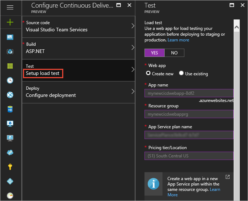This screenshot has height=201, width=248.
Task: Open the Recent clock icon
Action: pos(10,80)
